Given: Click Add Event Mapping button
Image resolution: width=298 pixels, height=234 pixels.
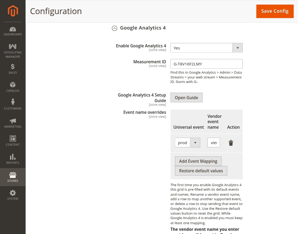Looking at the screenshot, I should [198, 161].
